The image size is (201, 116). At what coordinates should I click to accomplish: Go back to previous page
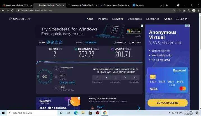[x=3, y=10]
